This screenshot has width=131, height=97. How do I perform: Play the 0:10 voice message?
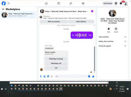pos(73,35)
